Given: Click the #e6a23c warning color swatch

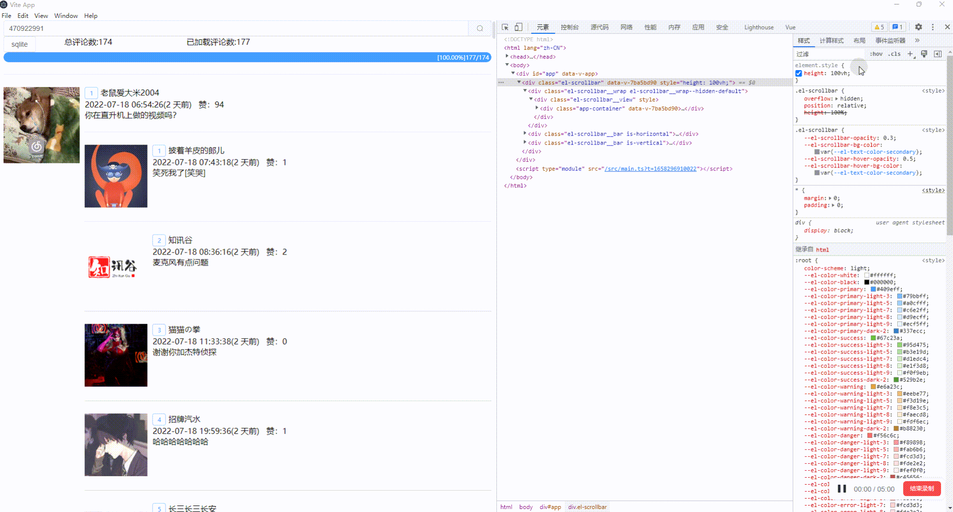Looking at the screenshot, I should [873, 387].
